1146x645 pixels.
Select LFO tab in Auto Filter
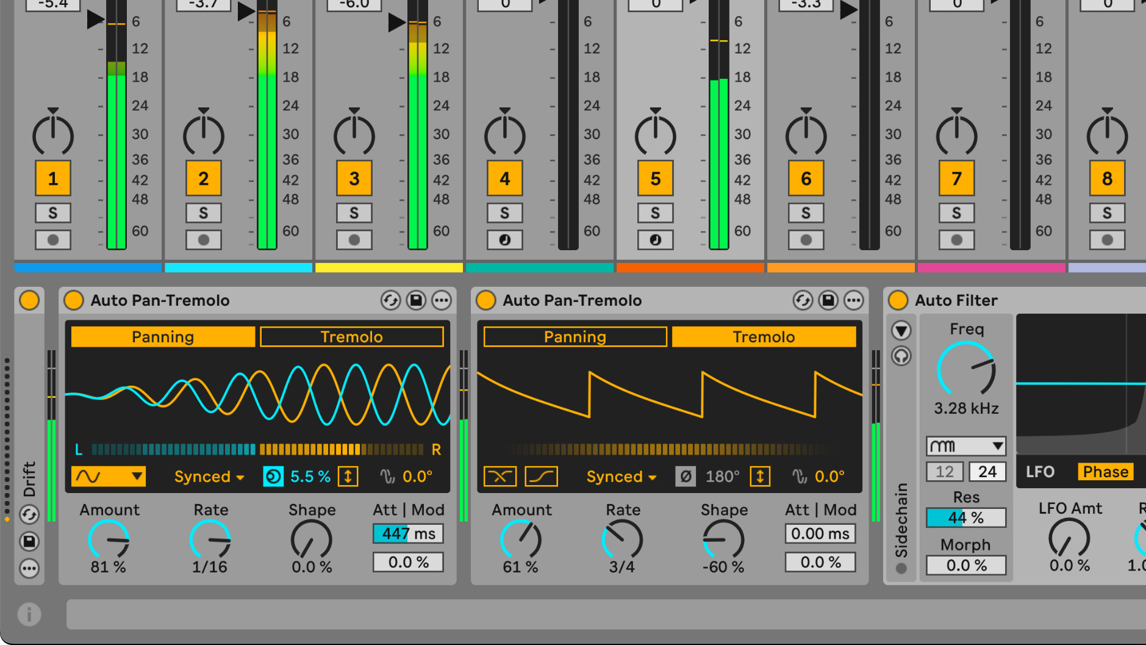point(1040,472)
